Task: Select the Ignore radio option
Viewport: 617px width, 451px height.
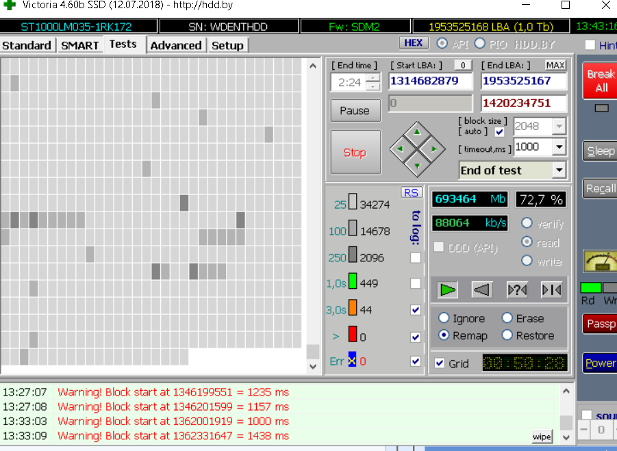Action: click(444, 318)
